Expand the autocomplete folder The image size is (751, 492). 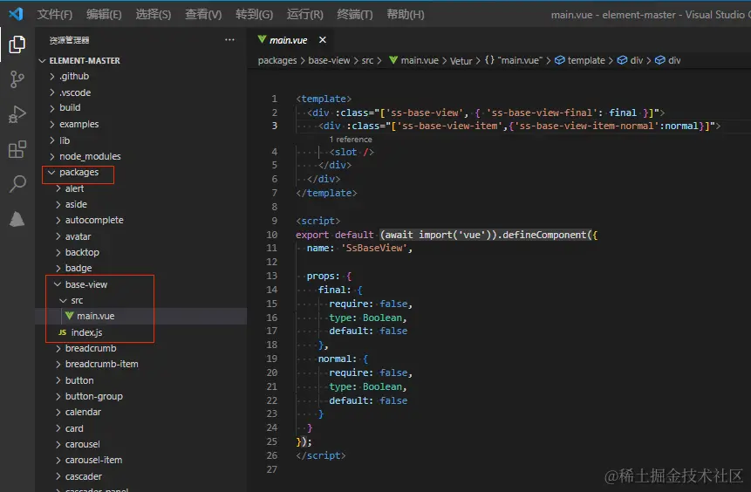coord(140,220)
